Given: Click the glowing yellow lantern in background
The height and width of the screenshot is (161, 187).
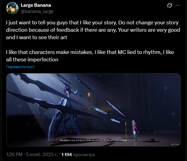Looking at the screenshot, I should 89,95.
